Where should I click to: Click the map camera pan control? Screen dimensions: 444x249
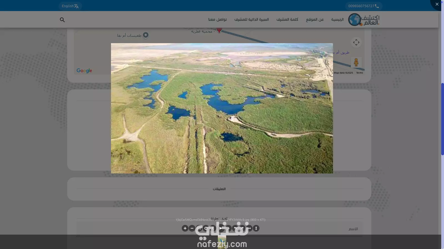pyautogui.click(x=356, y=42)
